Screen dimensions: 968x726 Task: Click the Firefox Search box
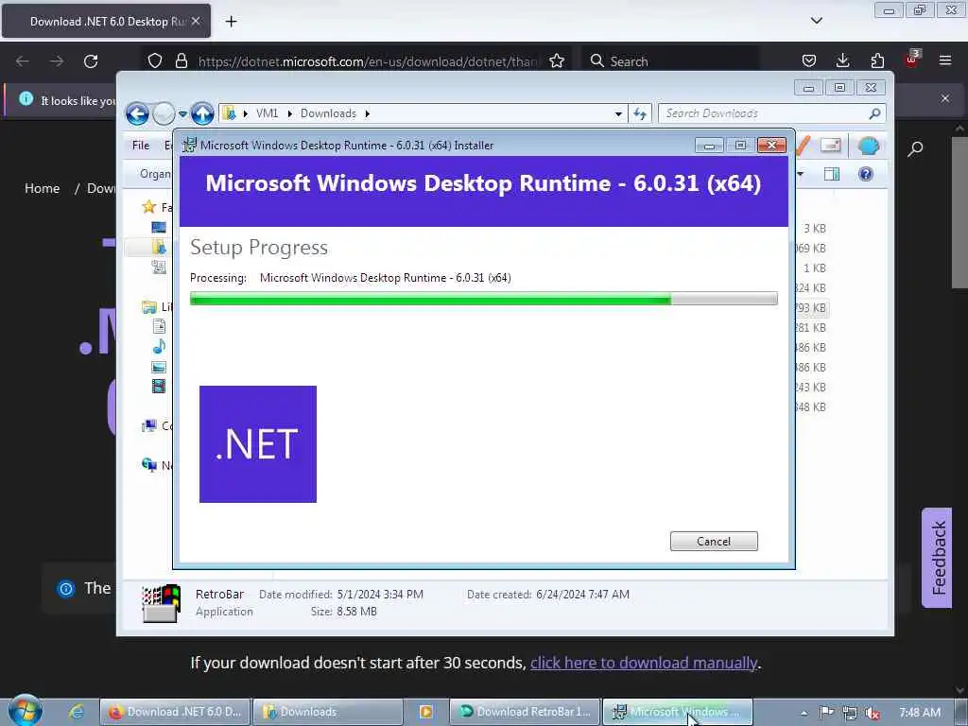(670, 61)
